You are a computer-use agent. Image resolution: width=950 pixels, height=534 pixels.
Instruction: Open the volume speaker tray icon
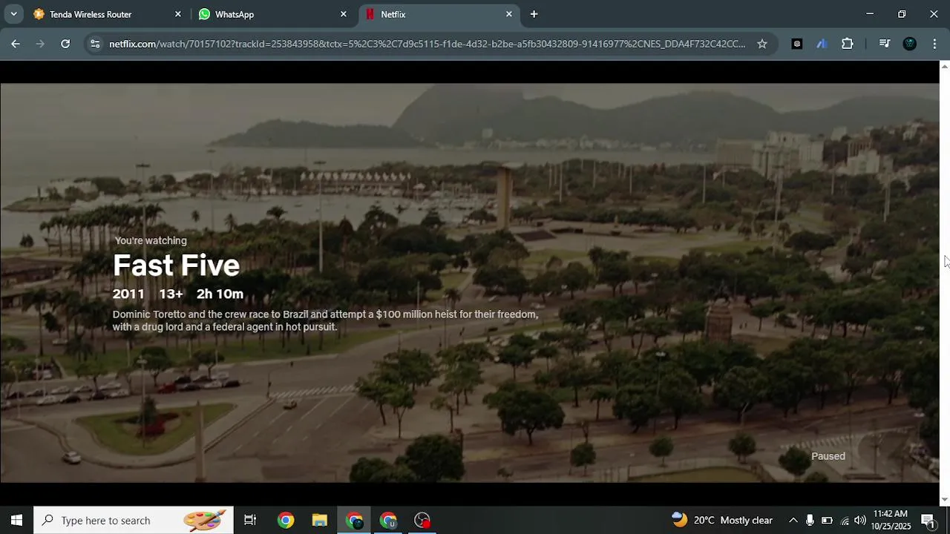click(860, 520)
